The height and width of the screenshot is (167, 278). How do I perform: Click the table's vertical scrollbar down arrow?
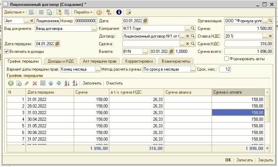tap(268, 149)
